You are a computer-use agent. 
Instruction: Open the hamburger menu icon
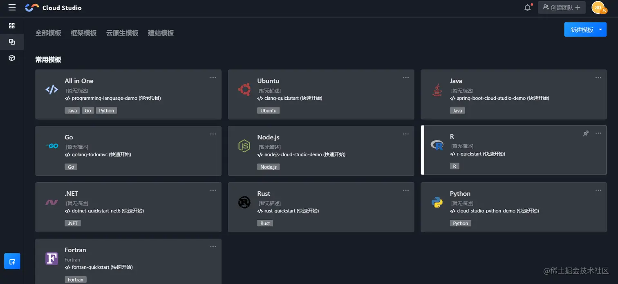point(12,7)
